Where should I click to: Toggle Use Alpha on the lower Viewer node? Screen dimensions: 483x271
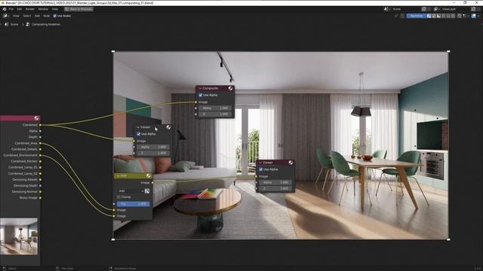coord(261,169)
